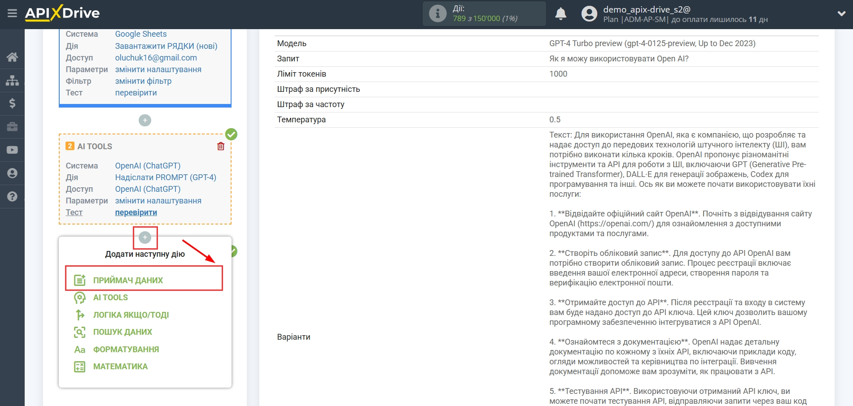Select ПОШУК ДАНИХ menu option

pyautogui.click(x=122, y=332)
